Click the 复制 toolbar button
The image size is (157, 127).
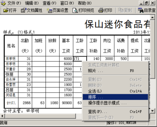click(125, 10)
